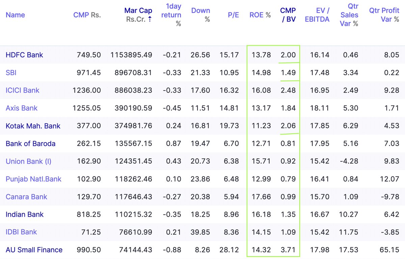The height and width of the screenshot is (259, 405).
Task: Select Kotak Mah. Bank CMP/BV 2.06
Action: [x=288, y=126]
